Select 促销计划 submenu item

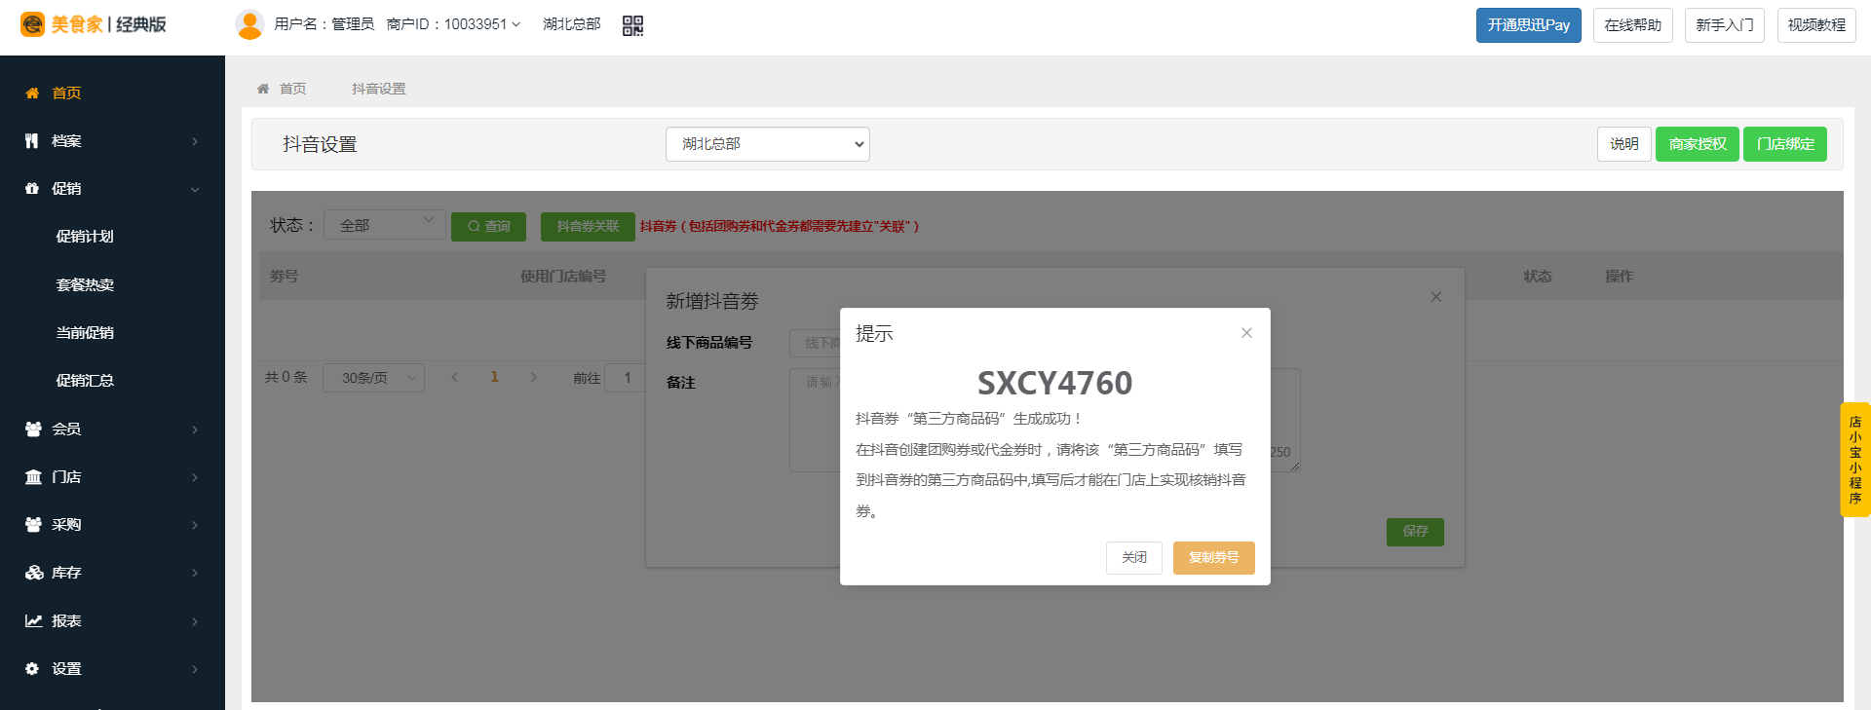pos(85,237)
